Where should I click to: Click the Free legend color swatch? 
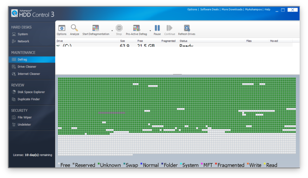[59, 164]
